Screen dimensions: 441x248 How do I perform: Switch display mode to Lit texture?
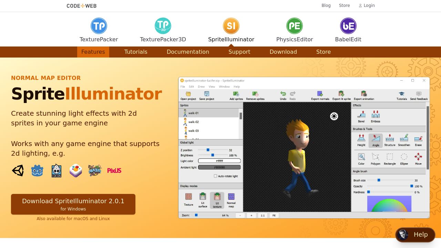pos(217,200)
